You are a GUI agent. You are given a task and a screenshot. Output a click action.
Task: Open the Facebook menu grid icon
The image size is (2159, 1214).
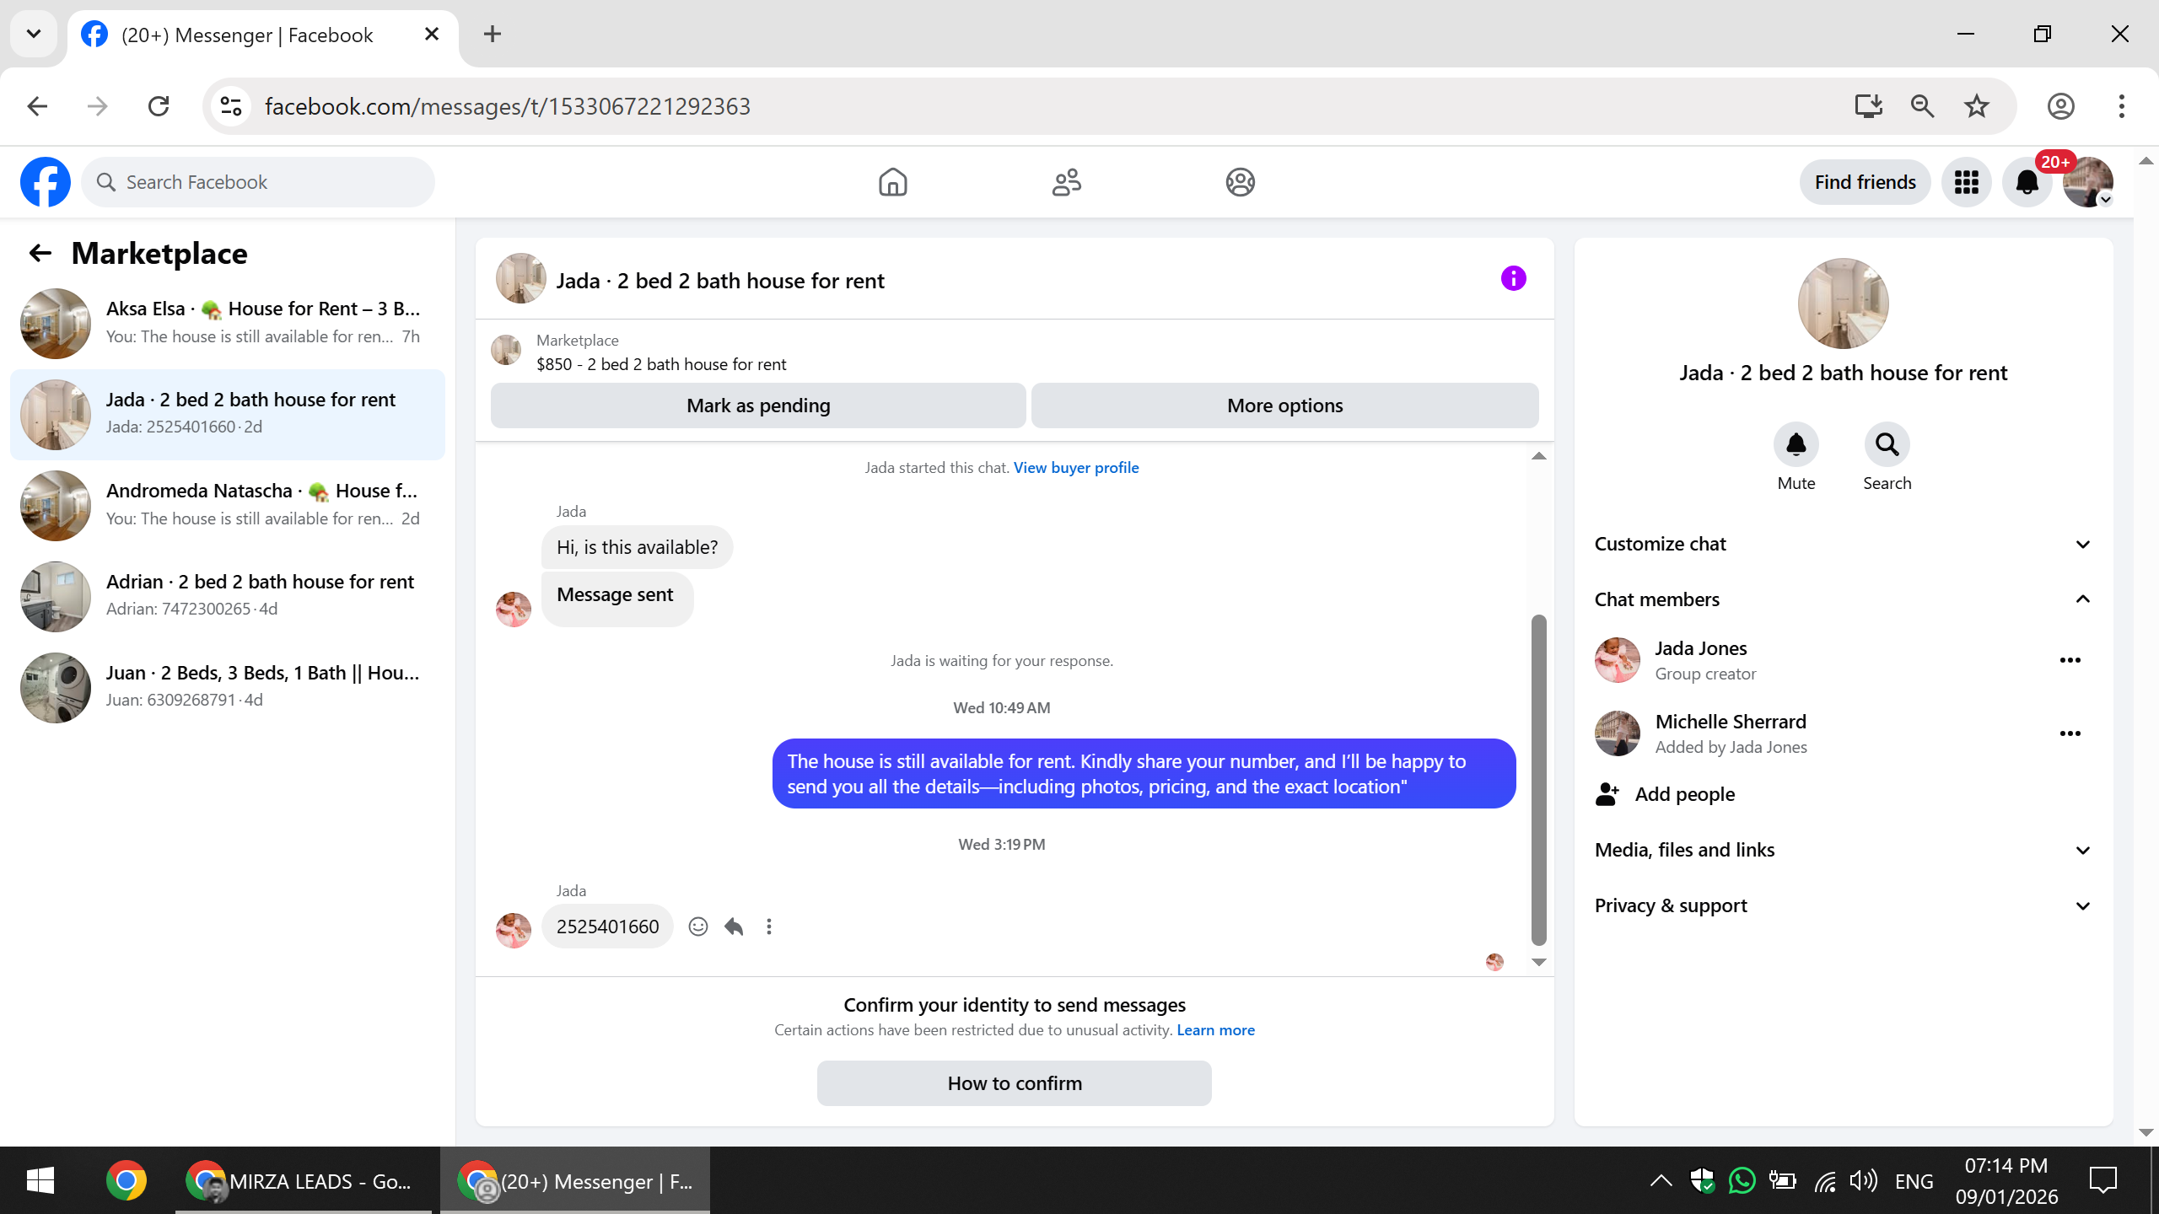(1966, 182)
